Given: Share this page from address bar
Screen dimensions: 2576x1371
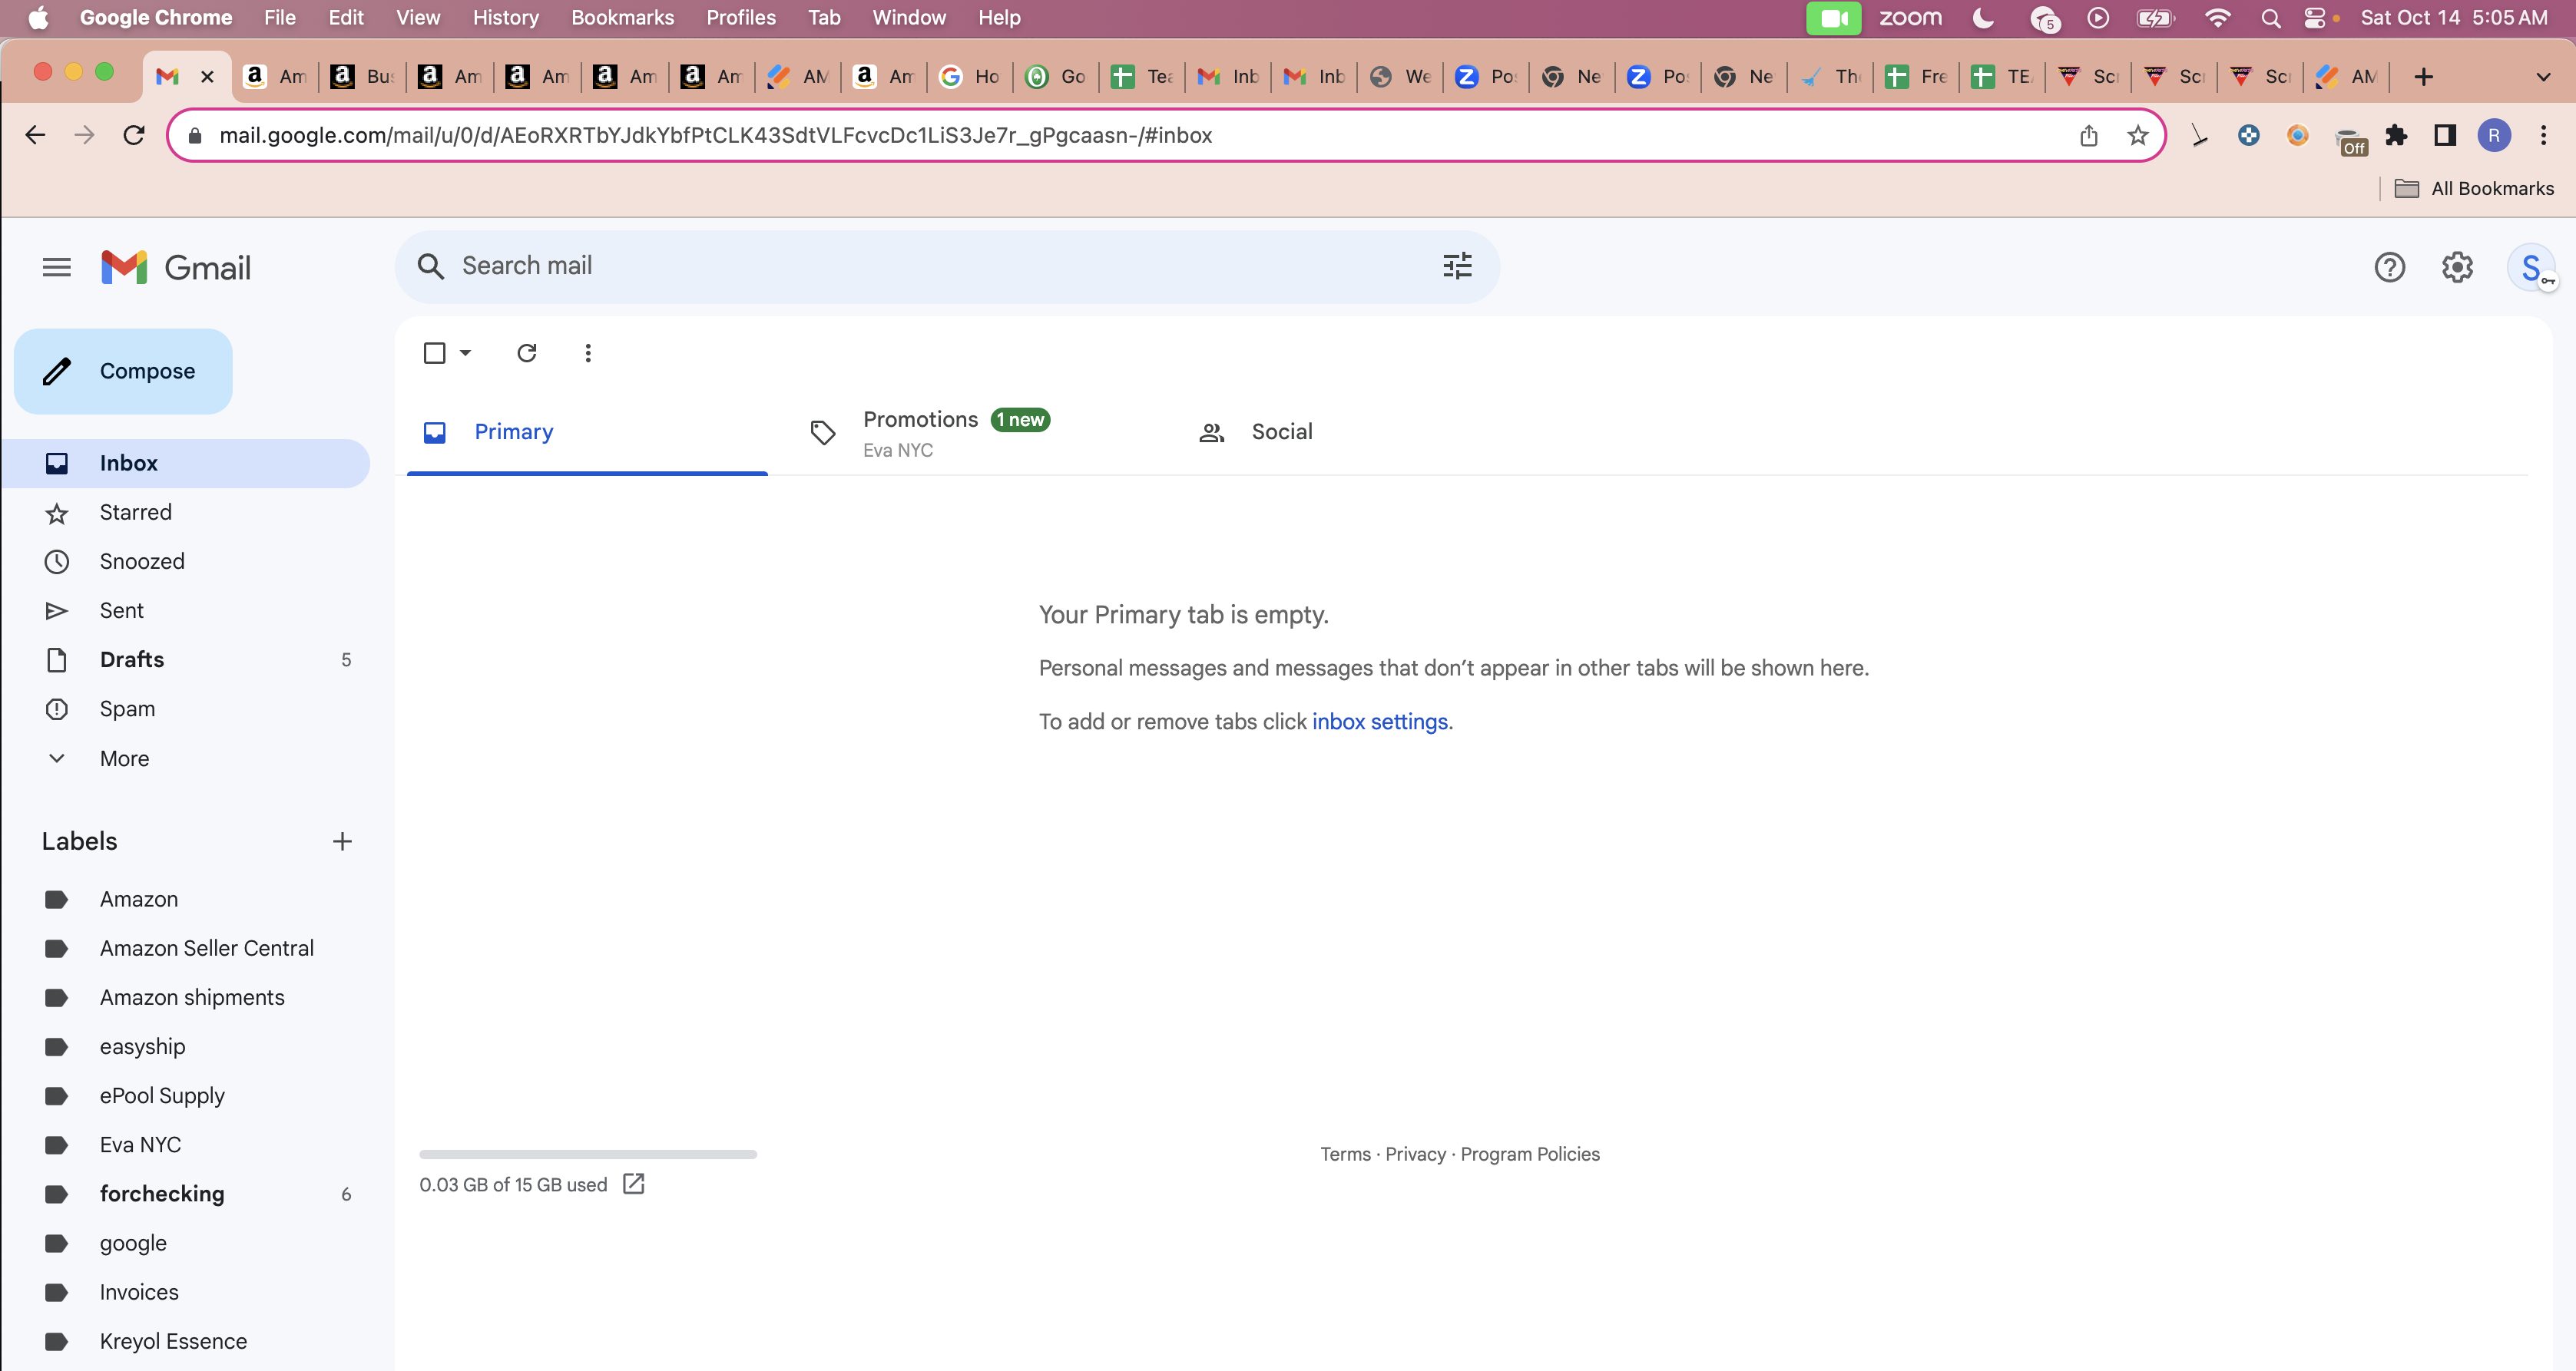Looking at the screenshot, I should coord(2089,135).
